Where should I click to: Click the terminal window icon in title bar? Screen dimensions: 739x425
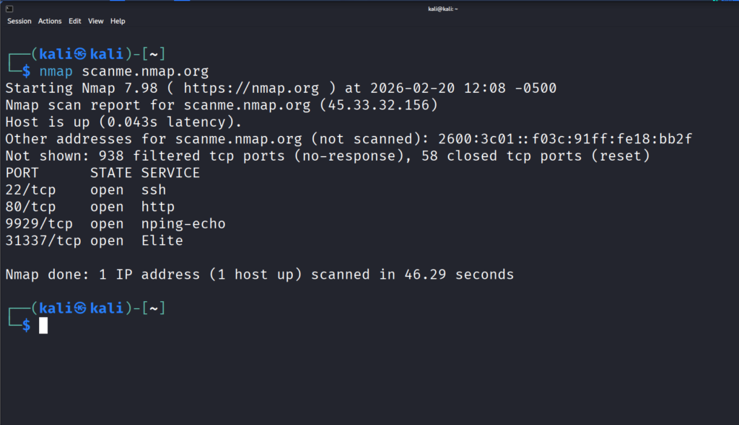[9, 9]
